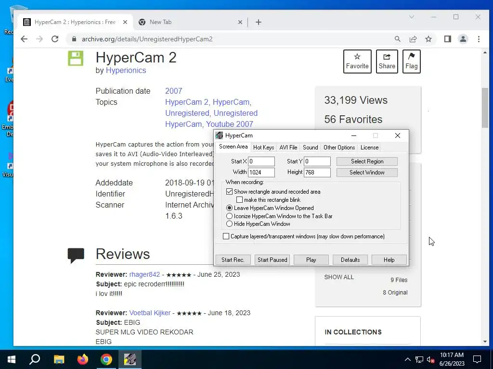493x369 pixels.
Task: Open the Sound tab in HyperCam
Action: [311, 148]
